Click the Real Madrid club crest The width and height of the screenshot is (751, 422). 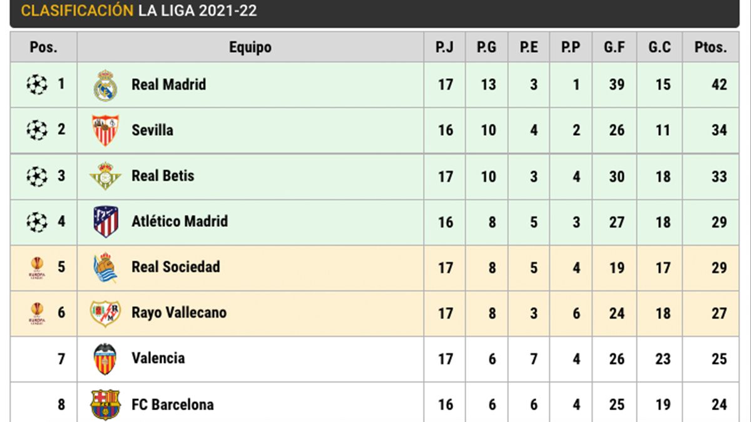click(x=105, y=85)
